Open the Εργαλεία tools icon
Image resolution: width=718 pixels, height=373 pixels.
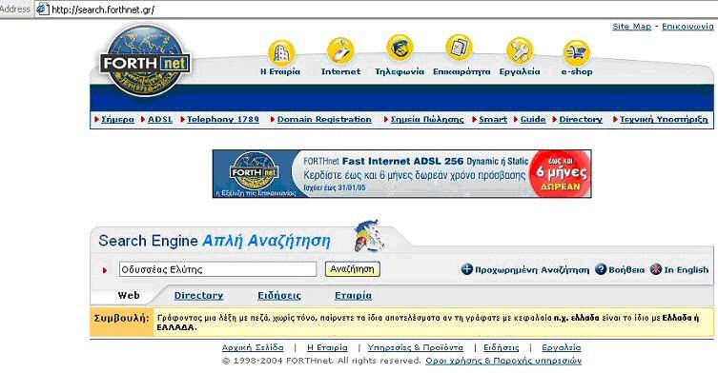pyautogui.click(x=520, y=50)
